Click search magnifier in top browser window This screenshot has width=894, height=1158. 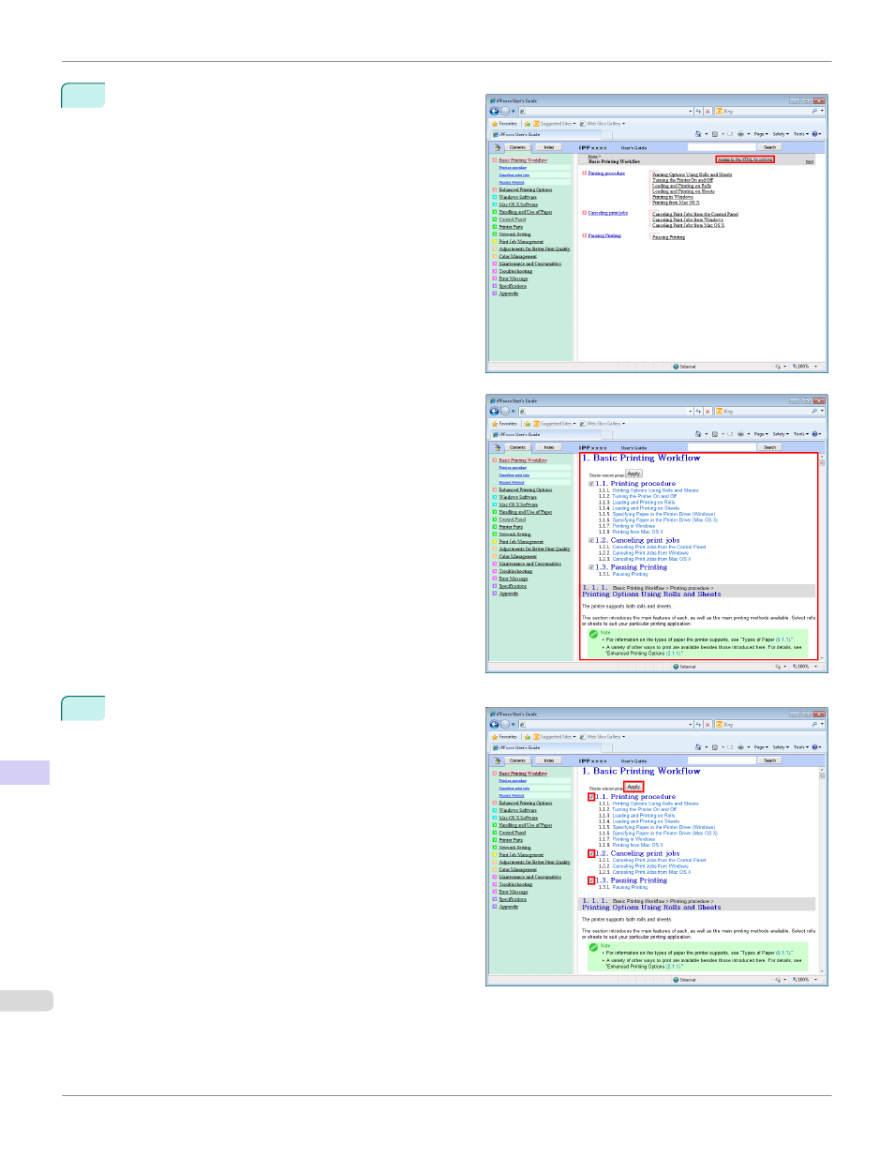814,111
